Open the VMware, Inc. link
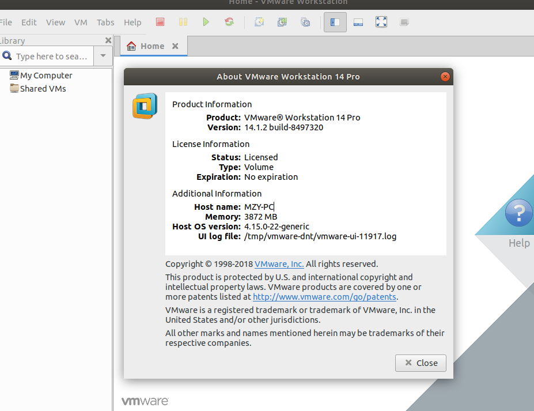 pyautogui.click(x=279, y=264)
